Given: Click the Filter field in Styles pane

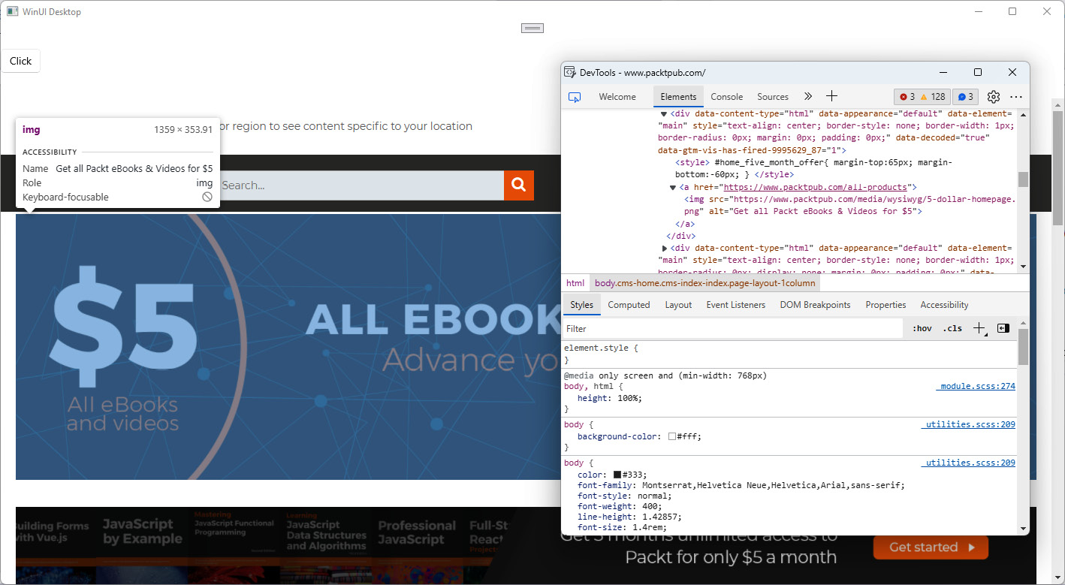Looking at the screenshot, I should [732, 328].
